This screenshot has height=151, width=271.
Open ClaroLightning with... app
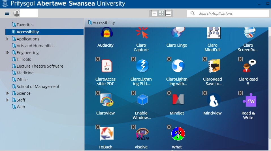pyautogui.click(x=178, y=66)
